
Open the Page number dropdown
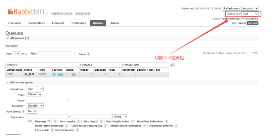coord(16,54)
